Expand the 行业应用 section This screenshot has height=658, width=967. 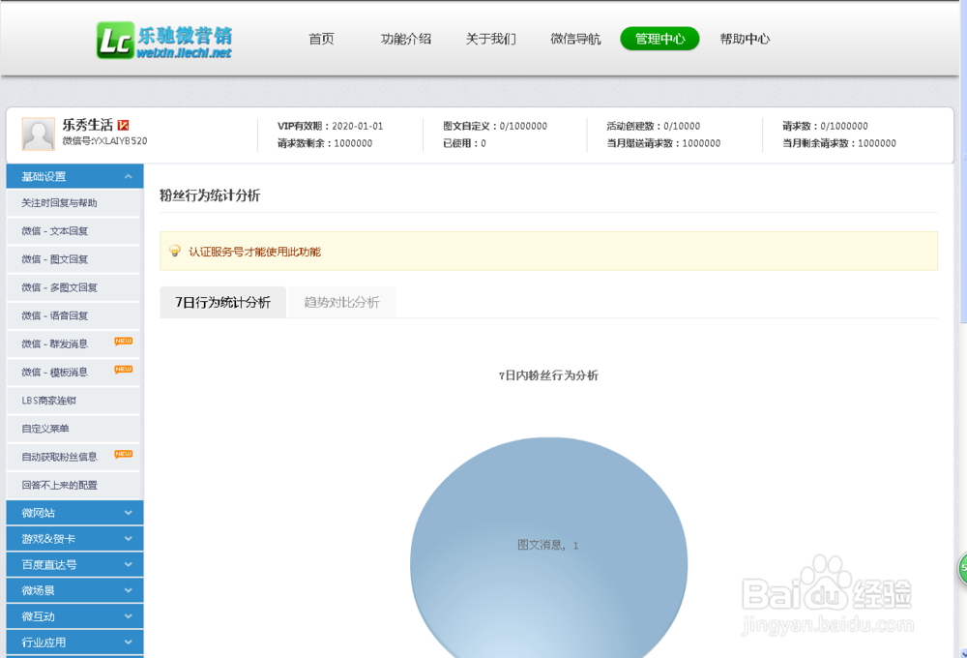(74, 643)
